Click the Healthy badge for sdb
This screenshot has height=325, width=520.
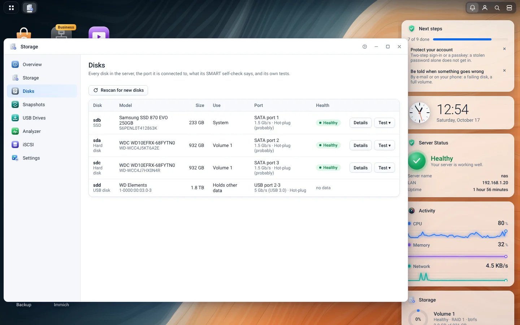[x=328, y=123]
